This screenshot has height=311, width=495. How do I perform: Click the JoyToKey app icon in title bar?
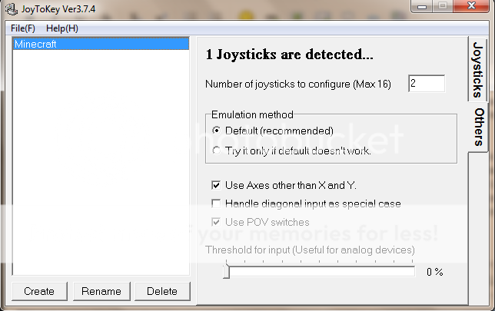[8, 8]
